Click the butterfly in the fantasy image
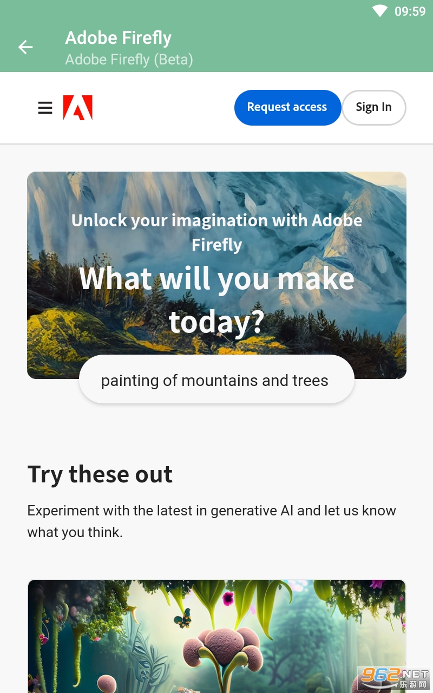Screen dimensions: 433x693 [185, 617]
